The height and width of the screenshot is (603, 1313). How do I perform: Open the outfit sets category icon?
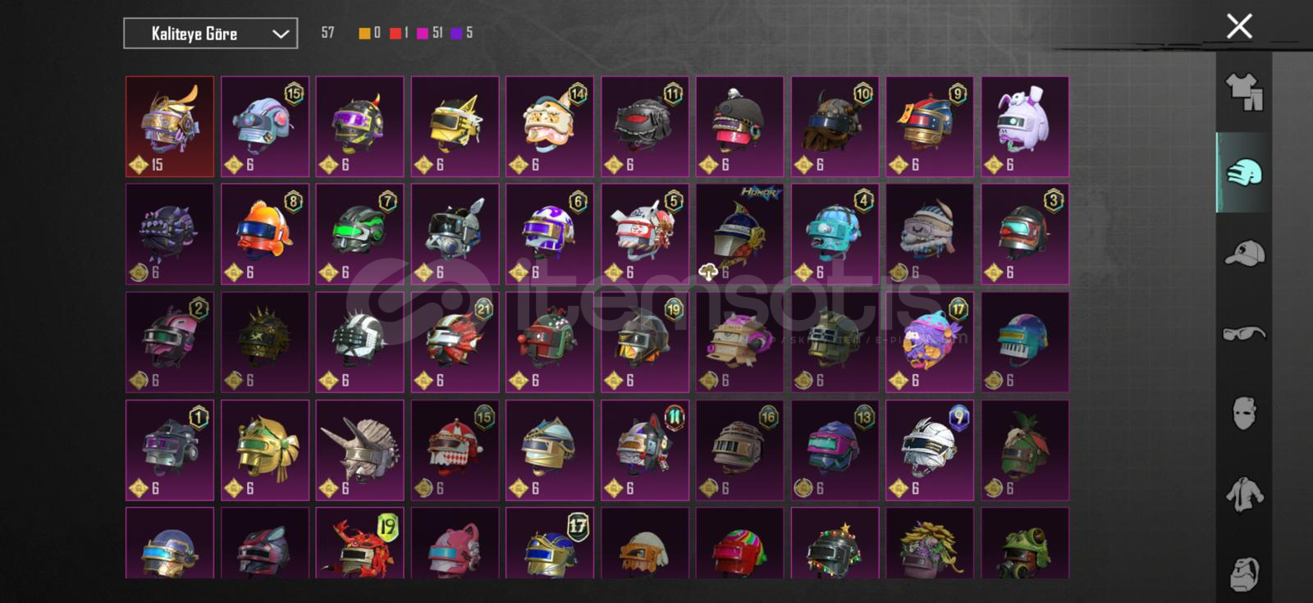click(1244, 92)
